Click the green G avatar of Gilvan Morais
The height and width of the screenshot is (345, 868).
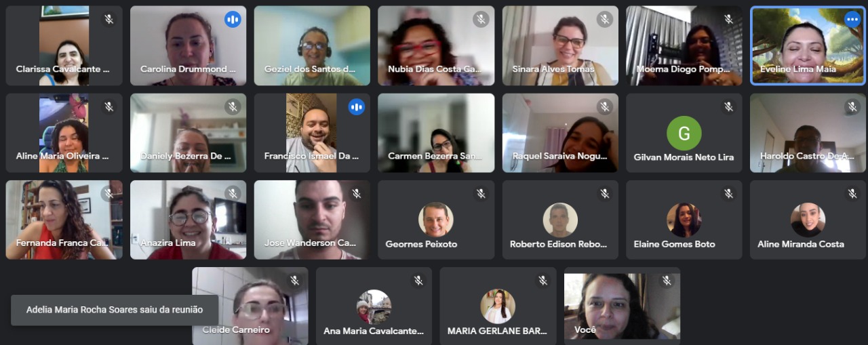(x=684, y=134)
